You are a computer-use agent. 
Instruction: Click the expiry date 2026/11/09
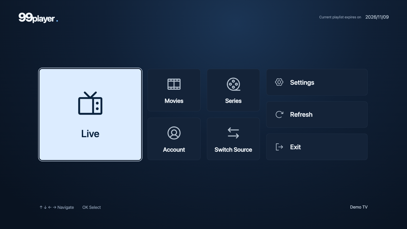pos(377,17)
